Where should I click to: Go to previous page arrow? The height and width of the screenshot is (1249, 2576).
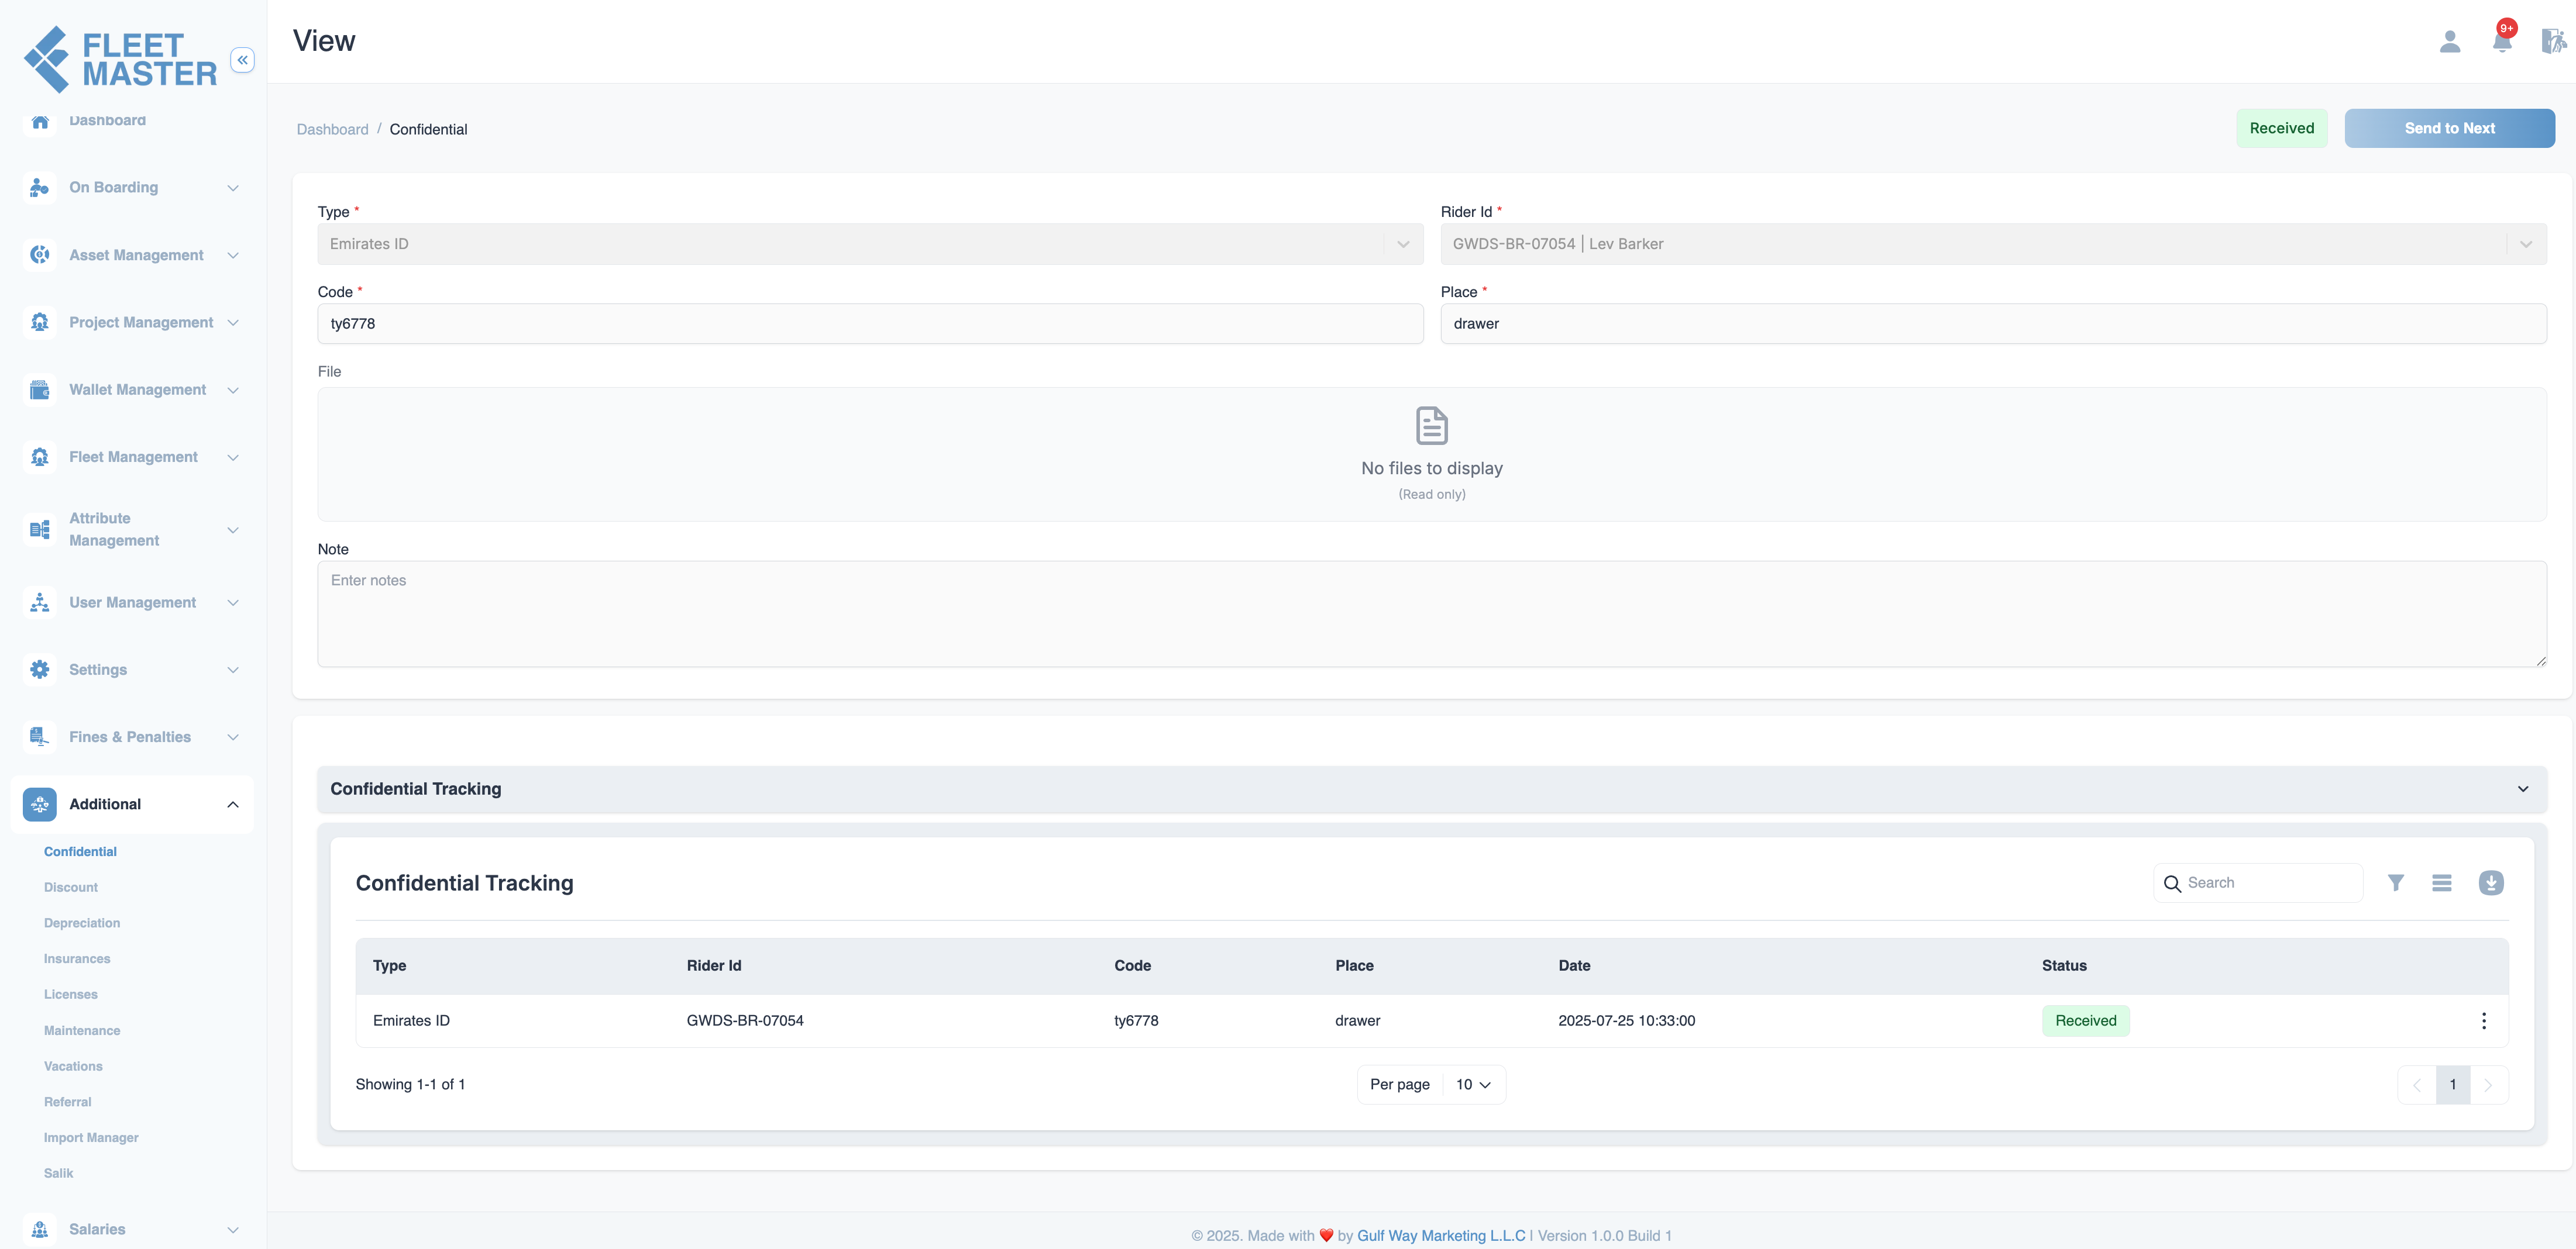(2417, 1085)
